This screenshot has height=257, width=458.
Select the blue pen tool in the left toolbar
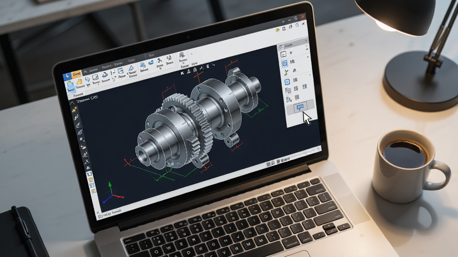80,133
